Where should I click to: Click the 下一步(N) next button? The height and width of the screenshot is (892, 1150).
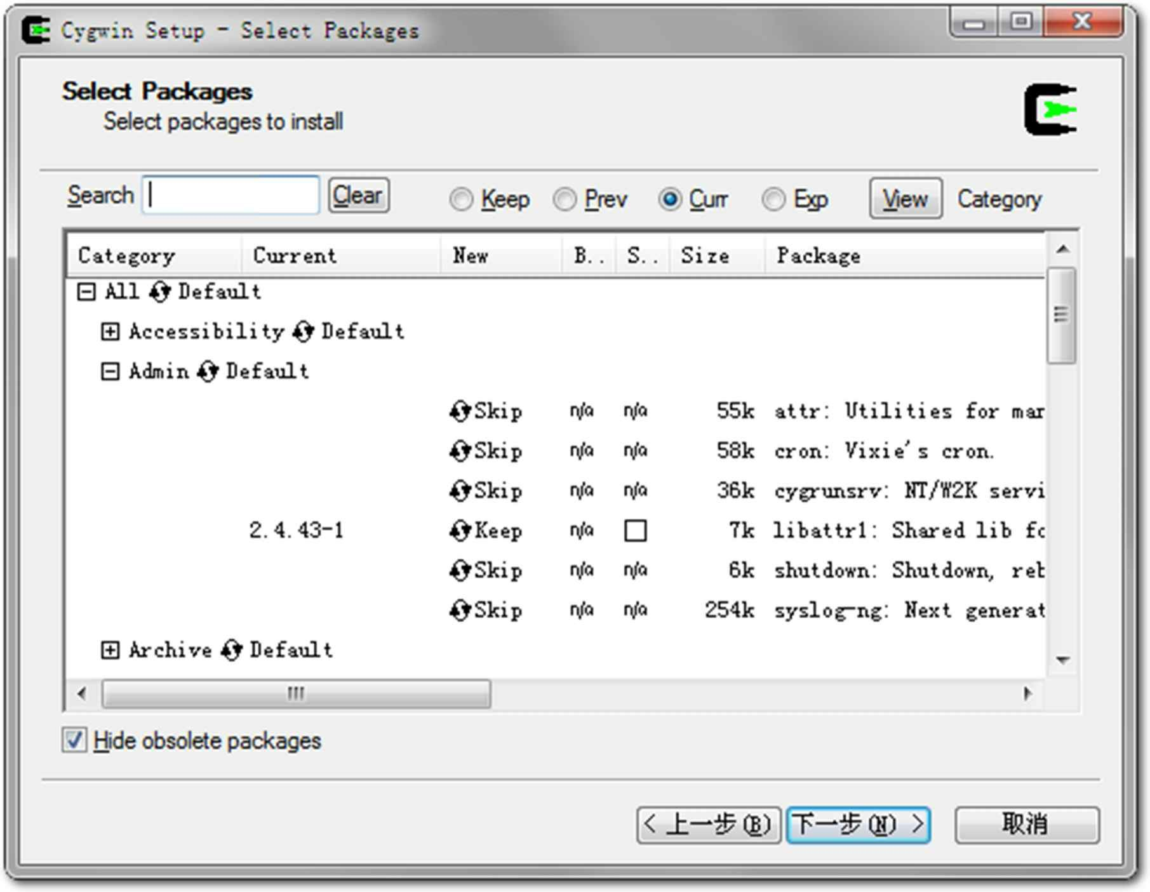coord(859,825)
